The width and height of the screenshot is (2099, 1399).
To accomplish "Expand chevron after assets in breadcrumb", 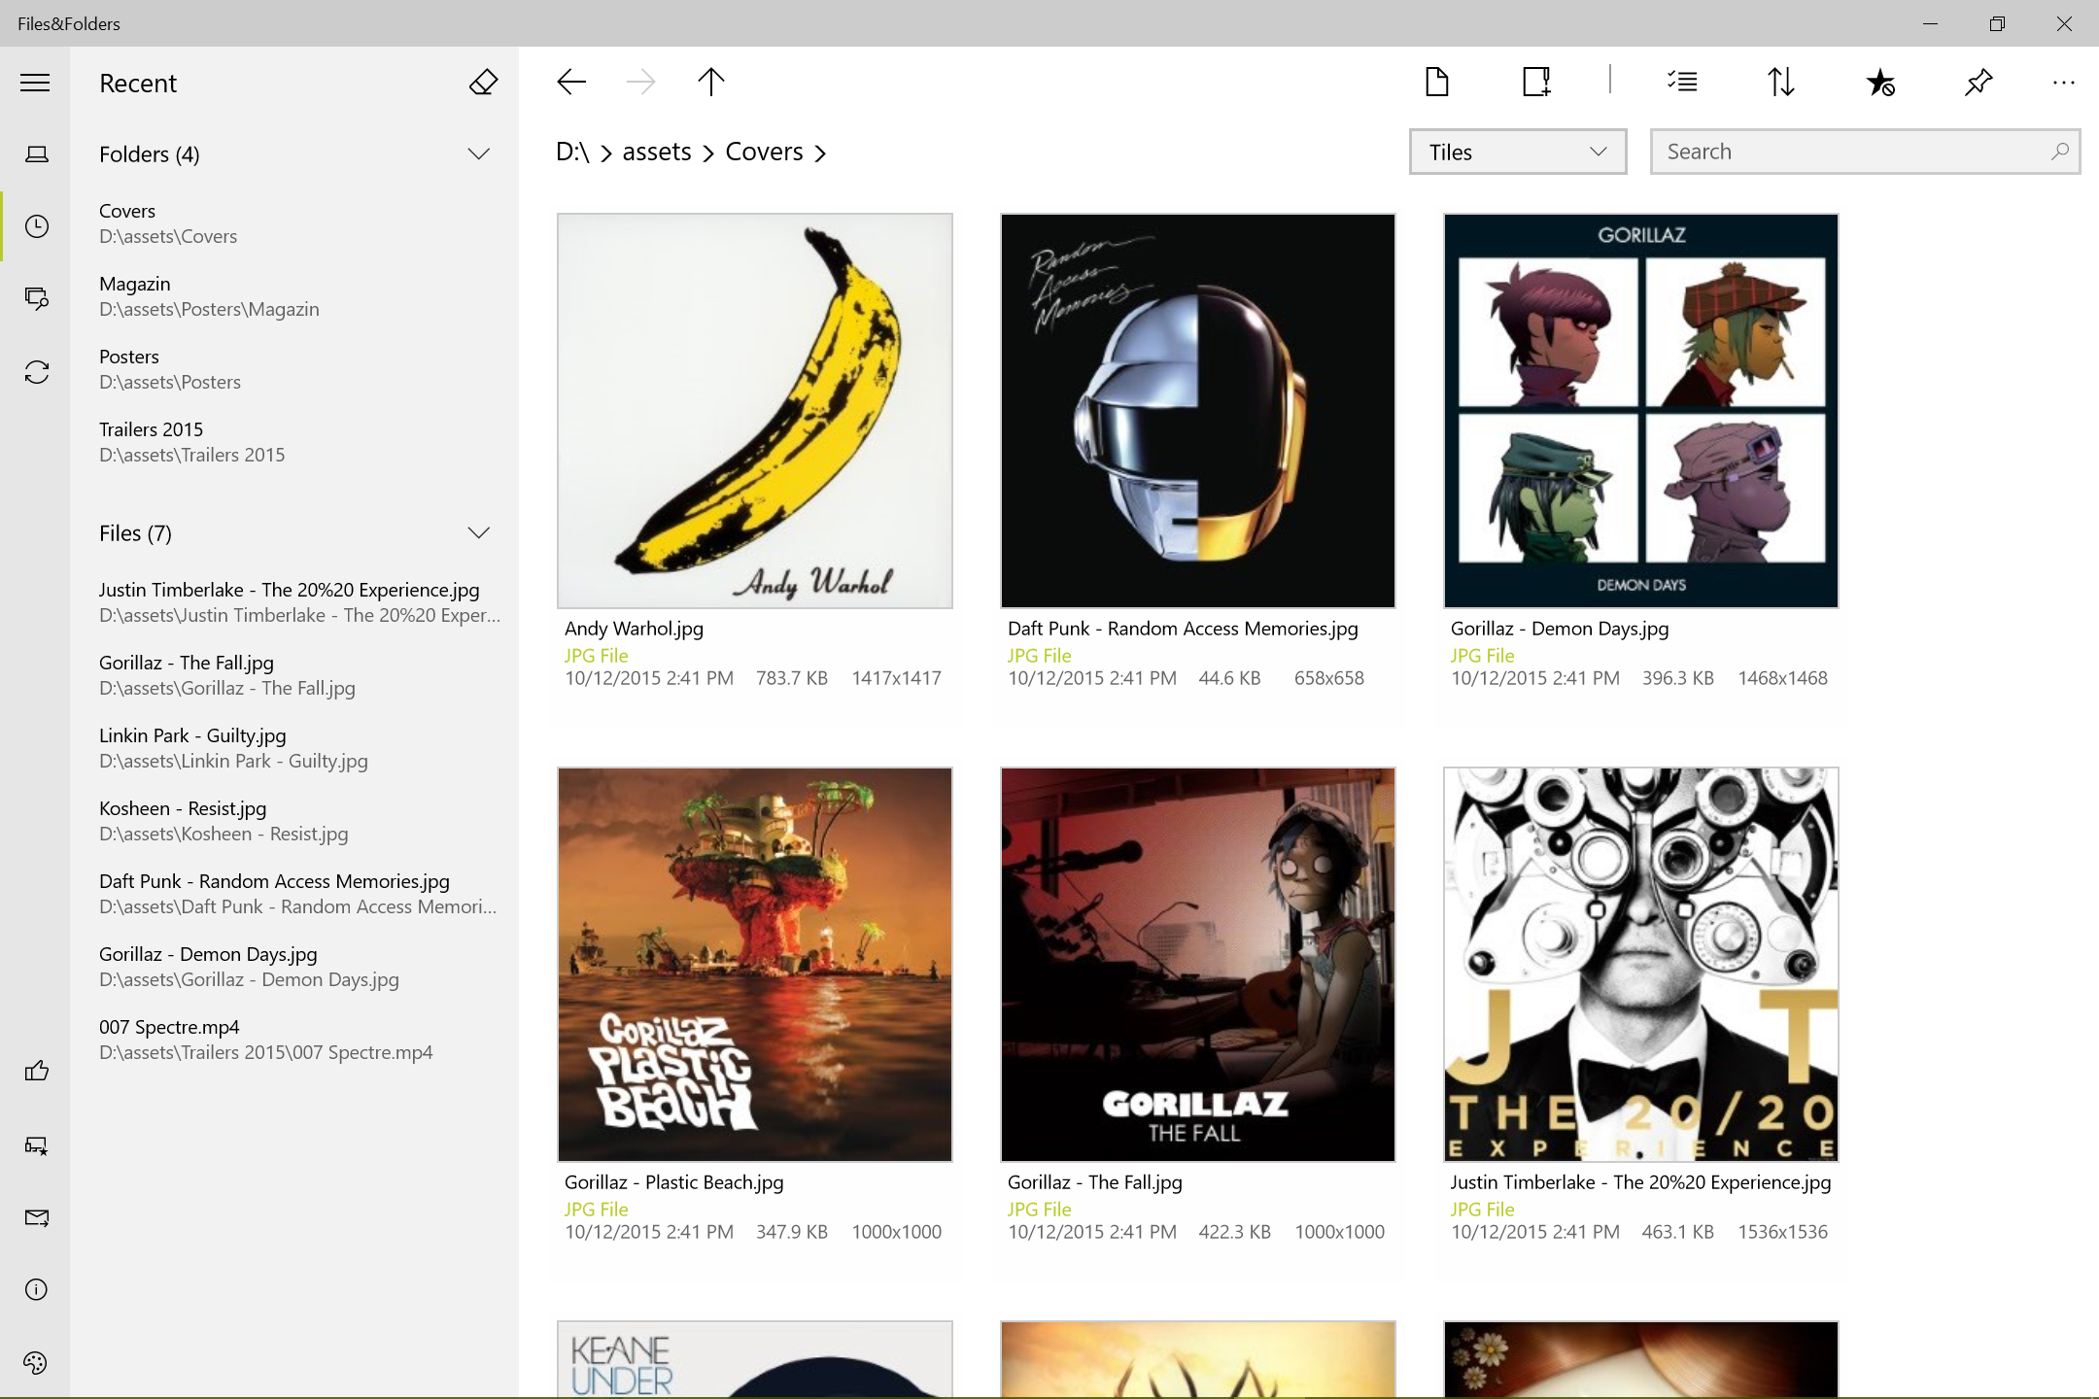I will pyautogui.click(x=708, y=154).
